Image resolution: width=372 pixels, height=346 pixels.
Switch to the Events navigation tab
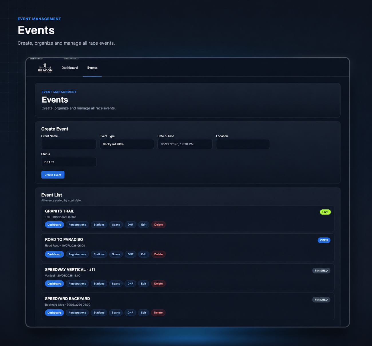[92, 68]
